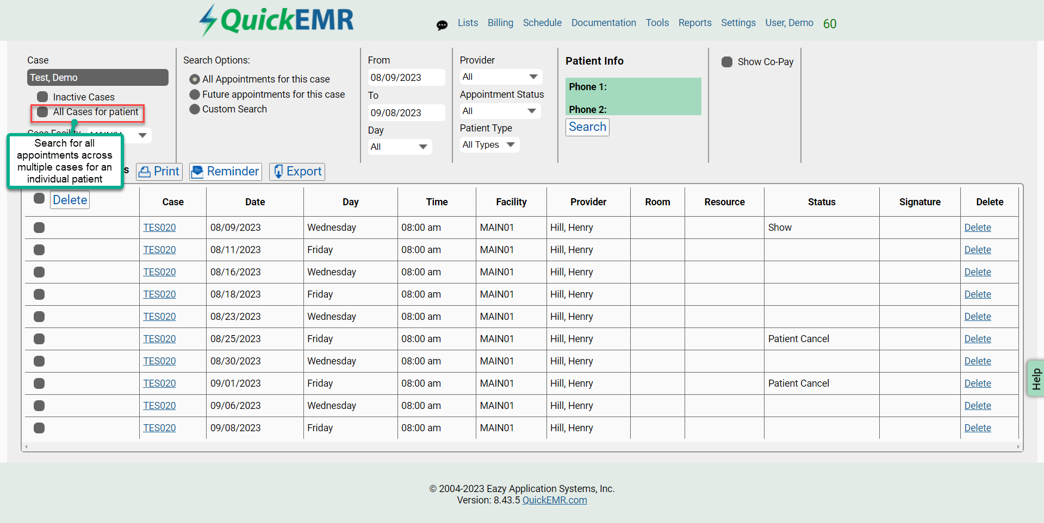Click the From date field
The height and width of the screenshot is (523, 1044).
pos(406,78)
